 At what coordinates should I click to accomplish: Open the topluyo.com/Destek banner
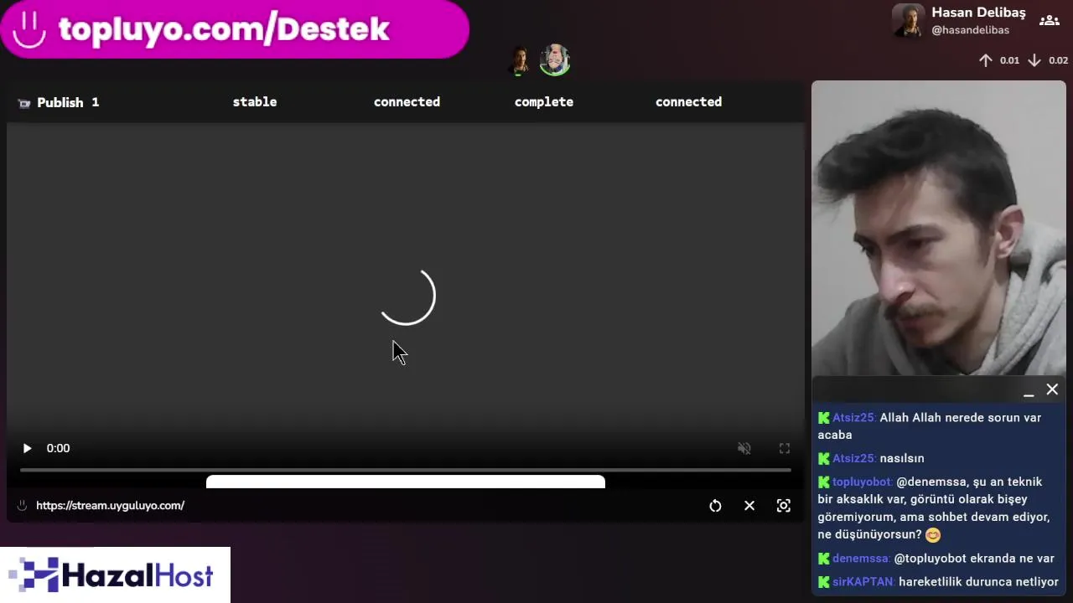[x=235, y=29]
